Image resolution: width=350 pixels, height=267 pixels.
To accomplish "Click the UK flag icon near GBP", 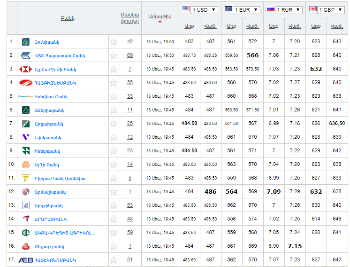I will (x=313, y=9).
